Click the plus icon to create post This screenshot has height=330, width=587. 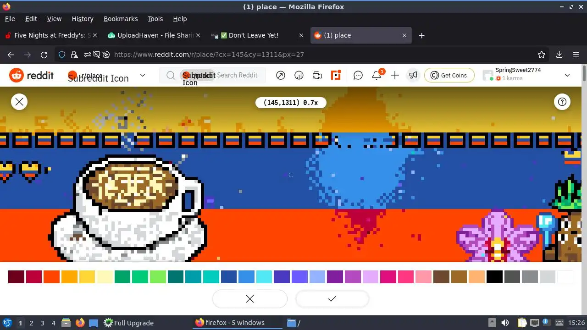pyautogui.click(x=395, y=75)
